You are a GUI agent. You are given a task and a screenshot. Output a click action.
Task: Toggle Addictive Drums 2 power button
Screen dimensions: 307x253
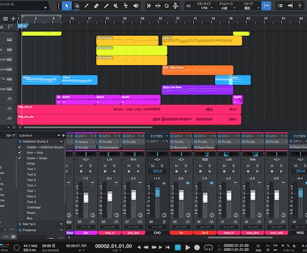point(20,141)
